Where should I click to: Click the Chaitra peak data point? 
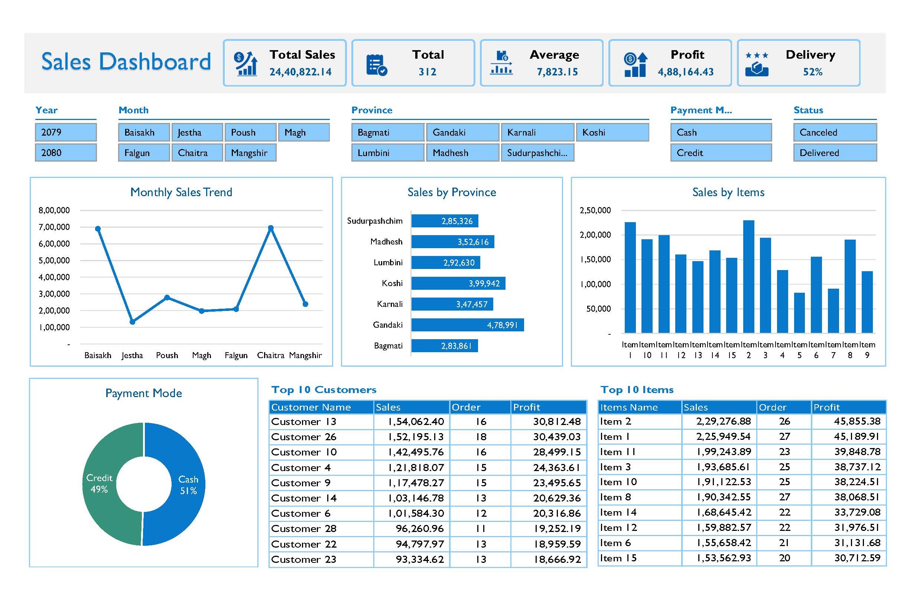point(271,228)
